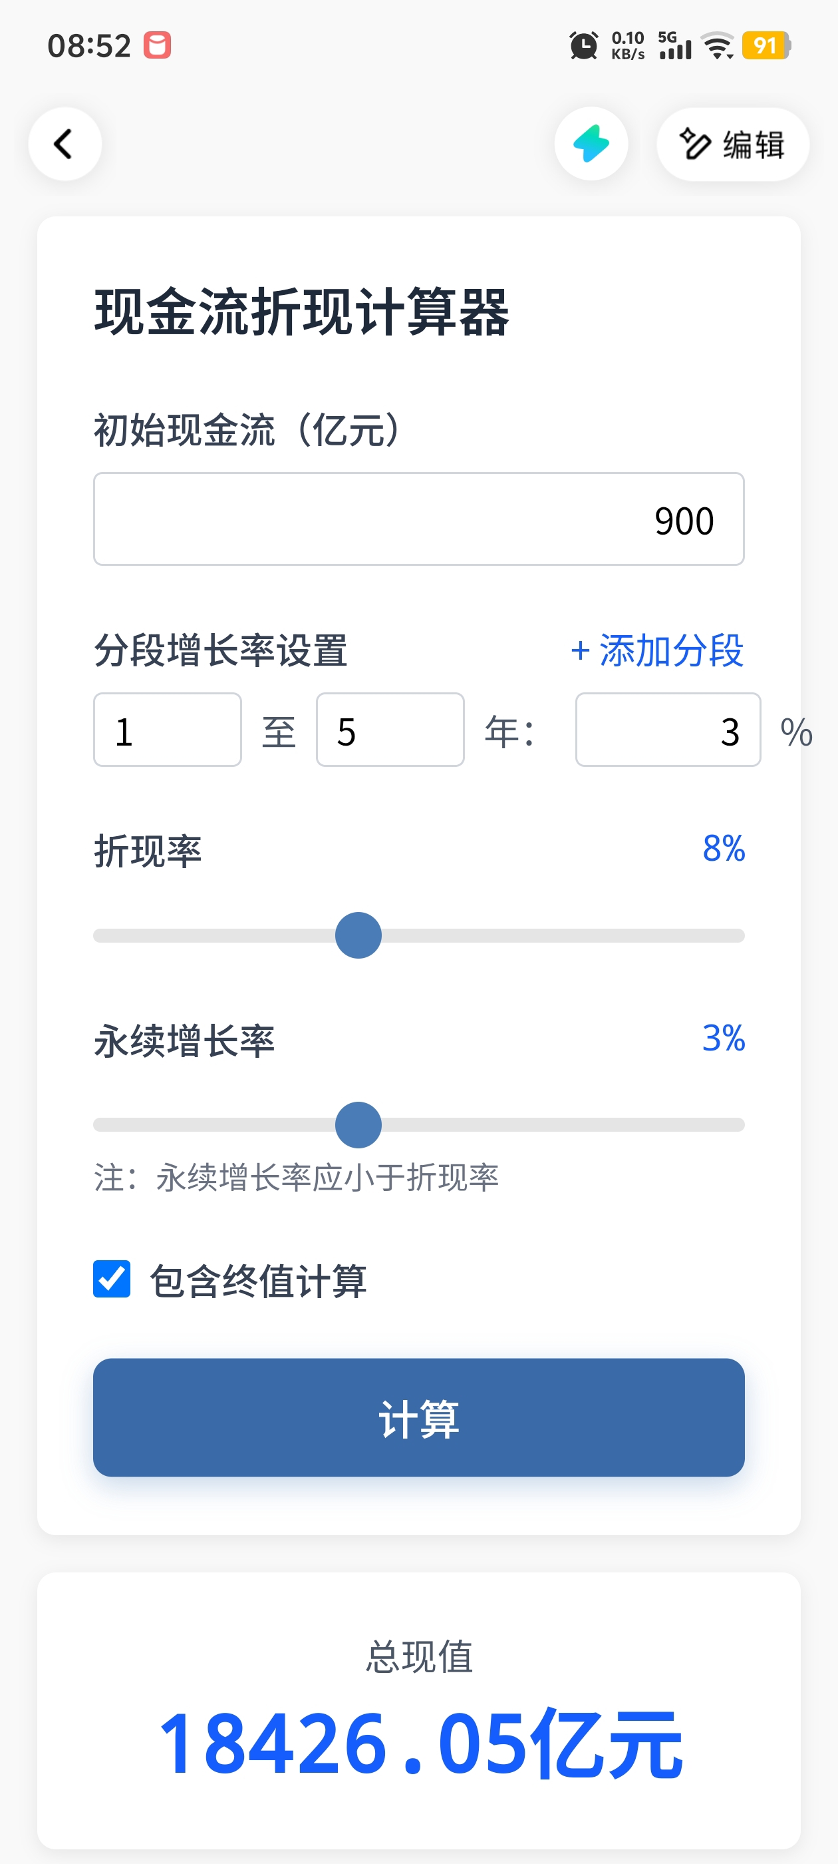Click the 折现率 slider handle

point(358,935)
